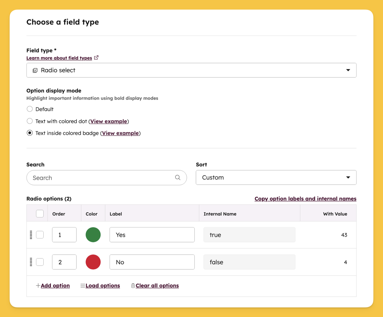Viewport: 383px width, 317px height.
Task: Expand the Sort Custom dropdown
Action: click(x=276, y=177)
